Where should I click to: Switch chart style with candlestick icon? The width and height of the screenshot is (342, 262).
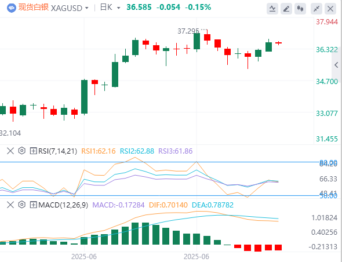click(x=300, y=9)
